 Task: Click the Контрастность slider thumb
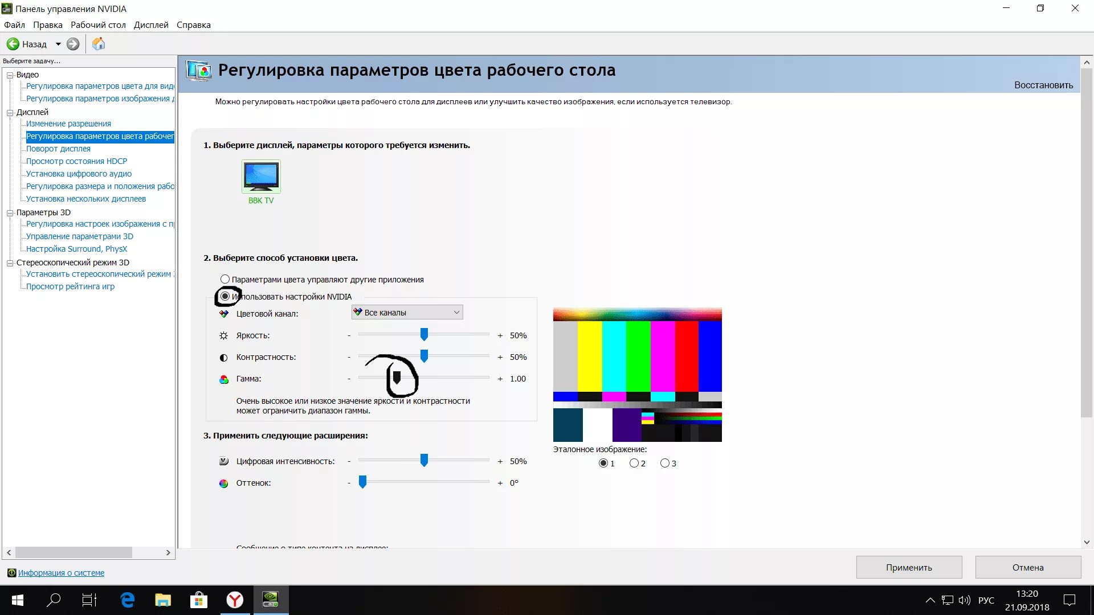click(424, 356)
